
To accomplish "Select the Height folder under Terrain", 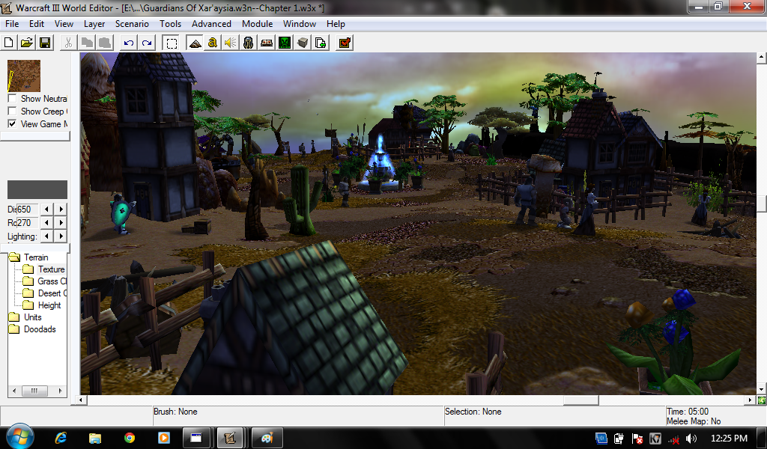I will coord(43,305).
